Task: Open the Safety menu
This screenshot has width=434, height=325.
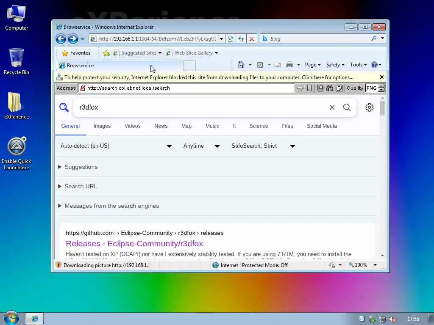Action: click(335, 65)
